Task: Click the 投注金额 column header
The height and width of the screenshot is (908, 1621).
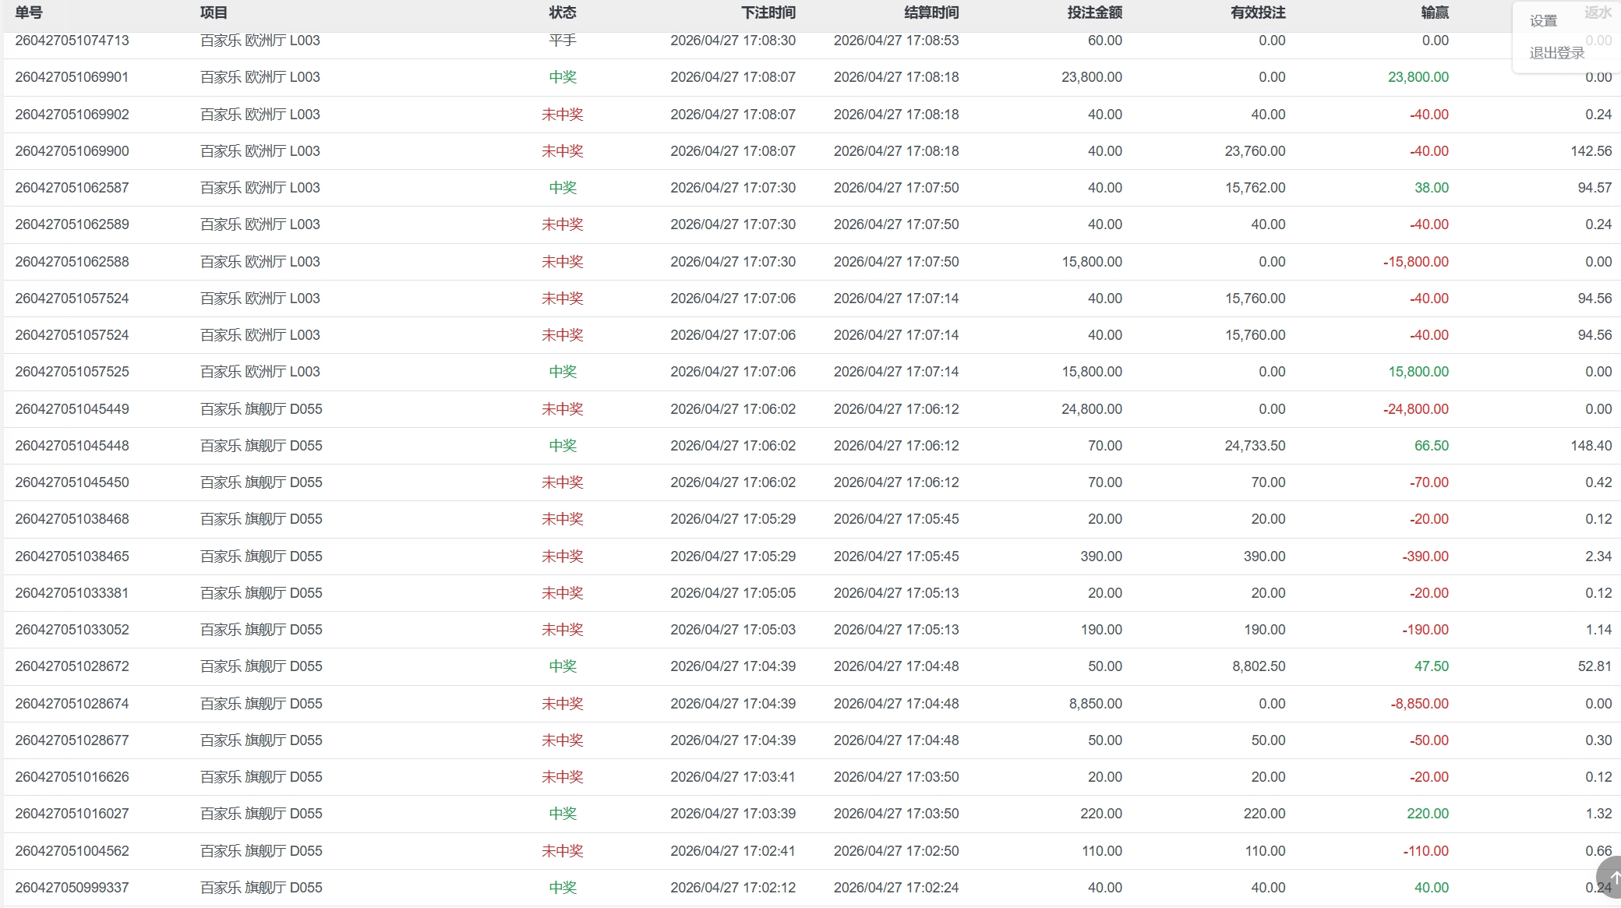Action: point(1094,12)
